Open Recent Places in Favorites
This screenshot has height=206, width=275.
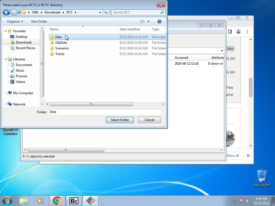25,48
